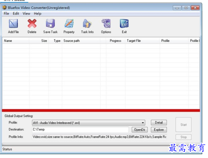Expand the Profile format dropdown
This screenshot has width=208, height=158.
click(143, 123)
